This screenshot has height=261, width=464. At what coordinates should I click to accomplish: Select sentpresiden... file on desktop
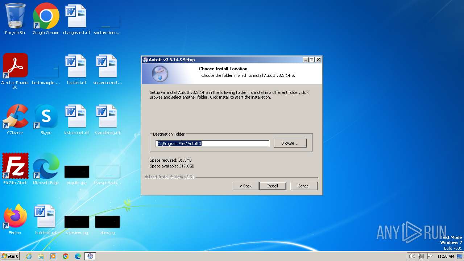107,25
